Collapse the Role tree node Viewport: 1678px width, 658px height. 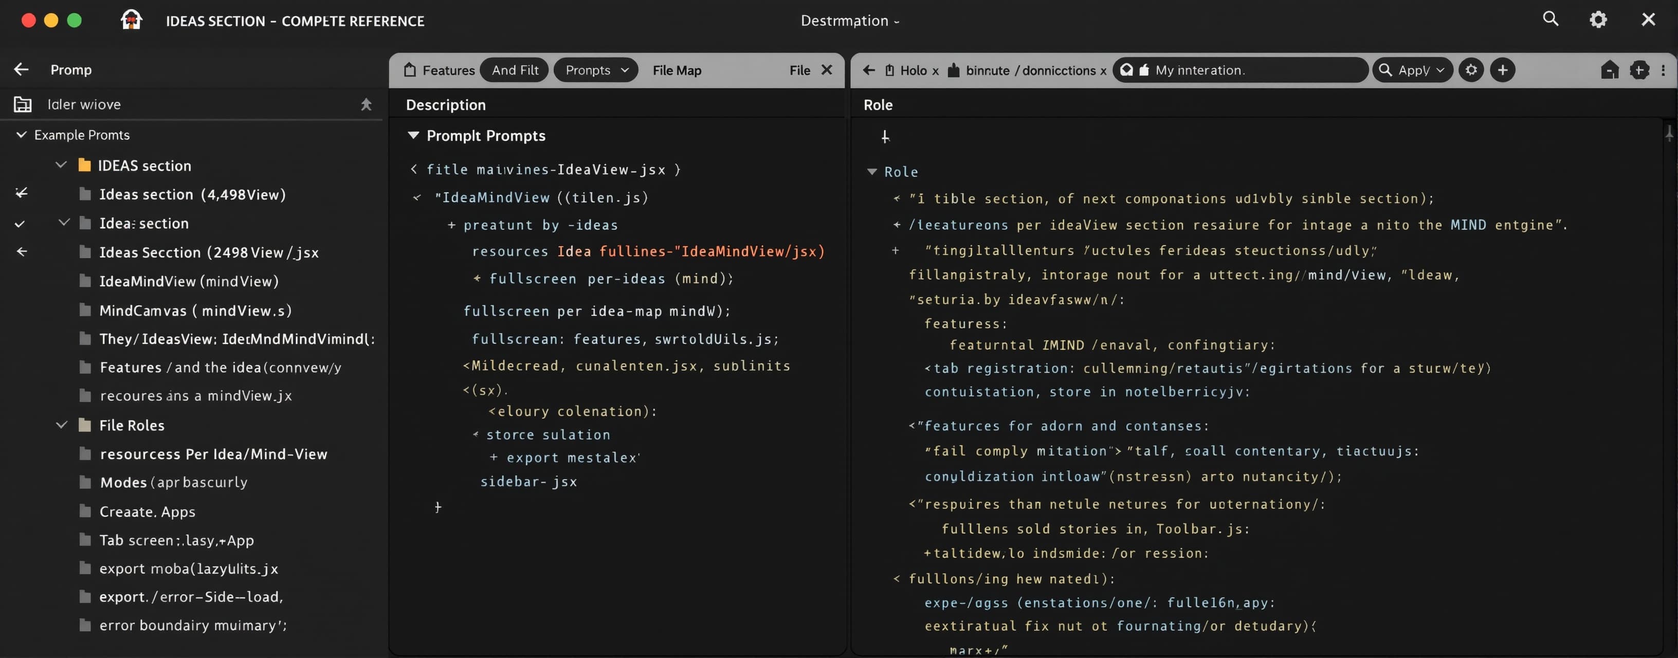point(871,171)
